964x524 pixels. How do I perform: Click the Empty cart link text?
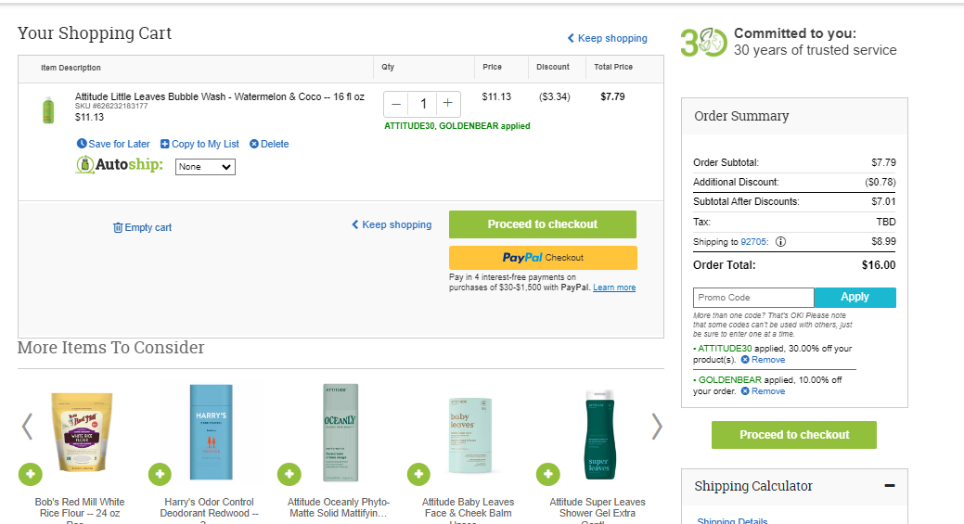[x=148, y=227]
